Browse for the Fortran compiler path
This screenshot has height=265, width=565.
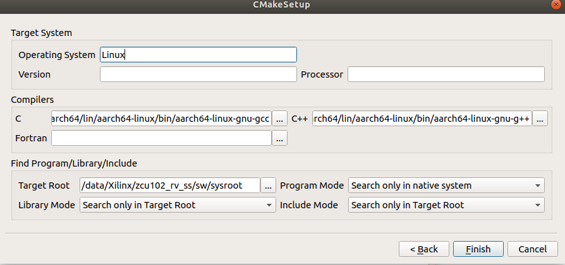[x=279, y=138]
